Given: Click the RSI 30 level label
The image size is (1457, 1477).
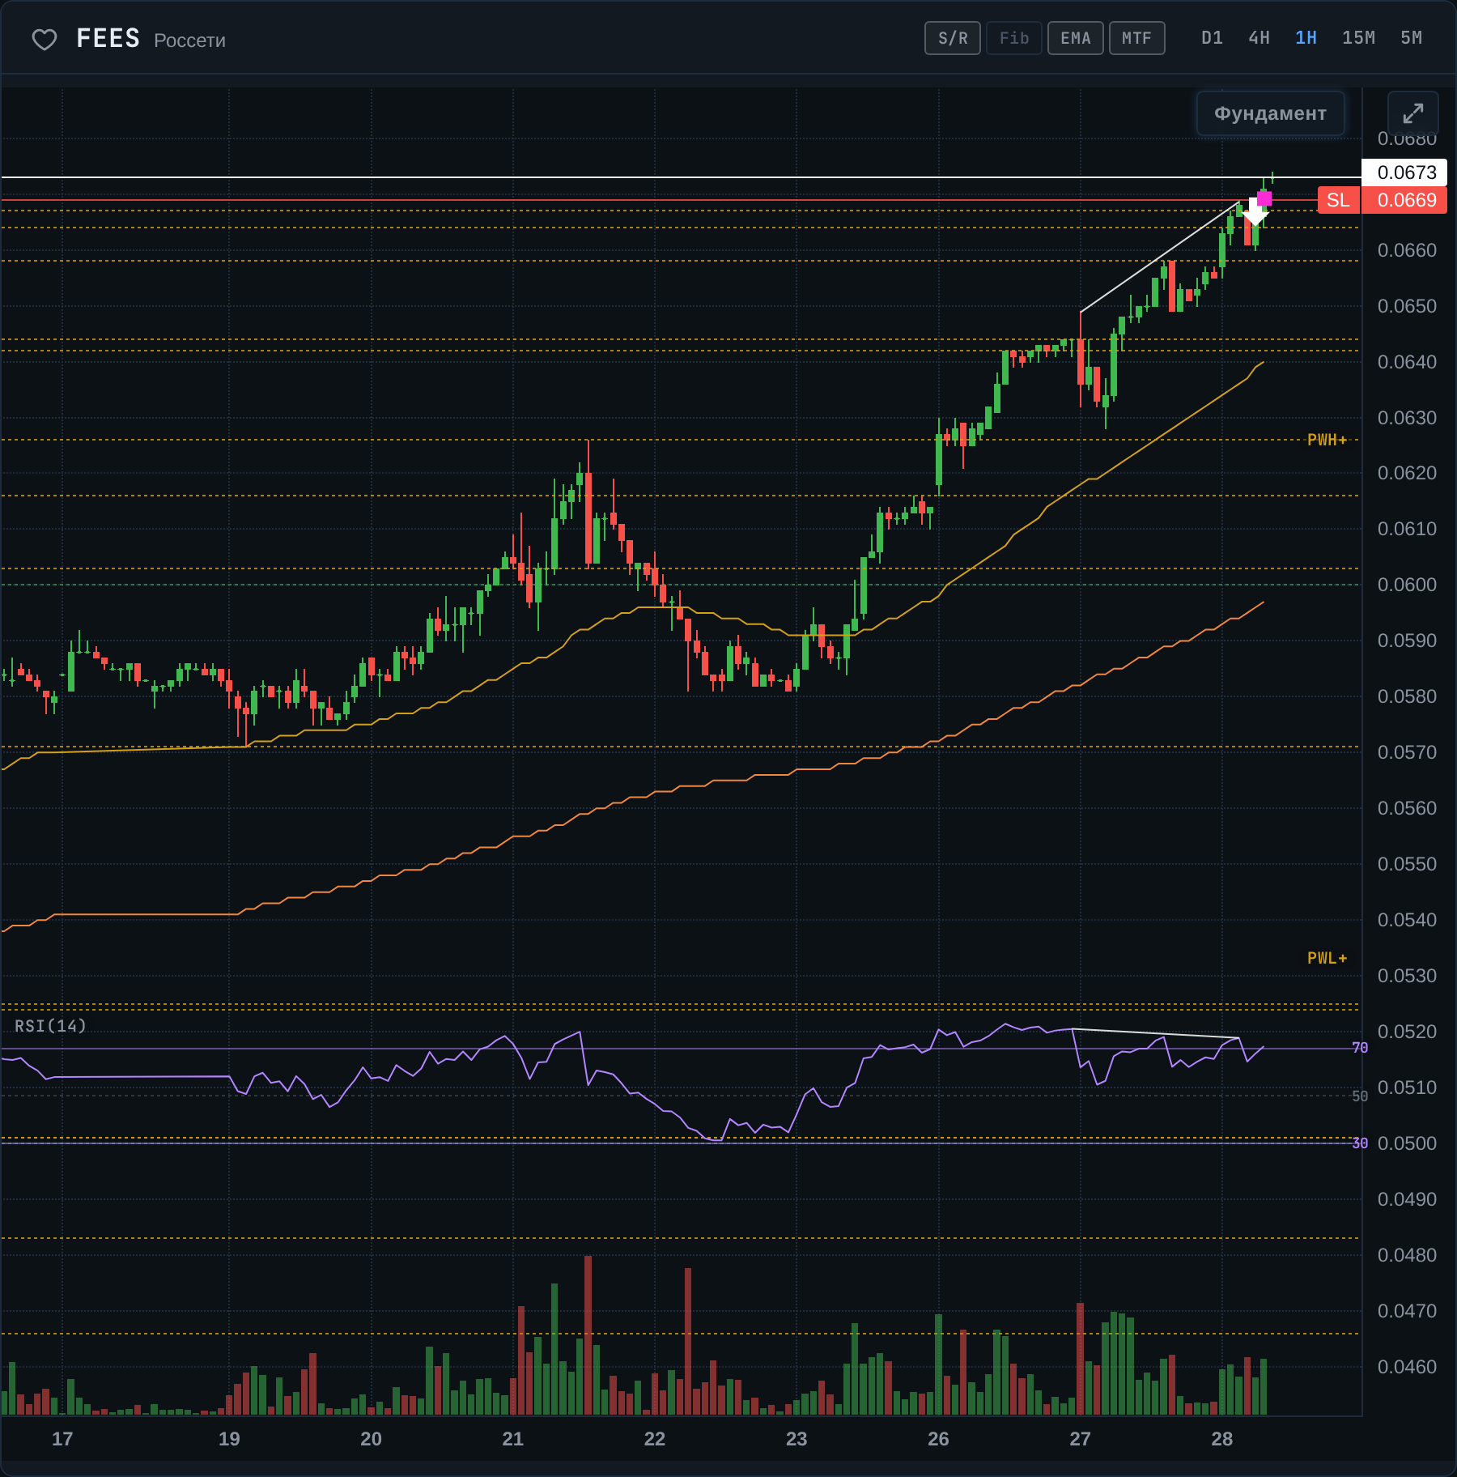Looking at the screenshot, I should pos(1360,1143).
